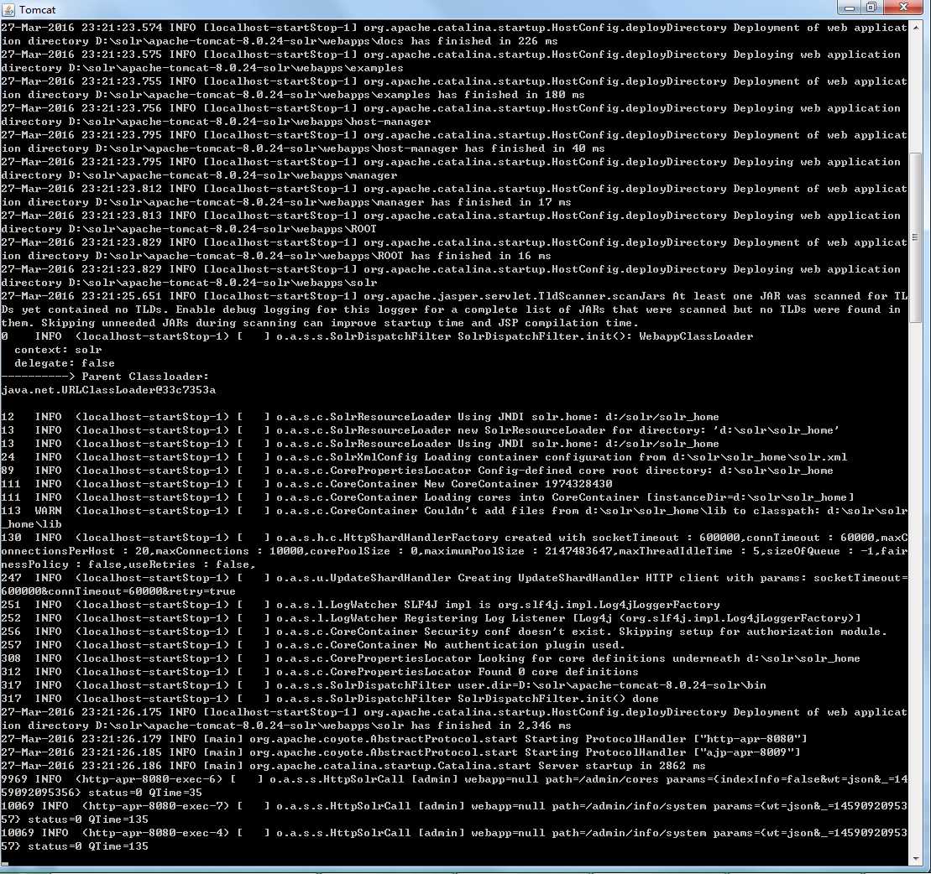Screen dimensions: 931x874
Task: Click the 'SolrDispatchFilter.init(): WebappClassLoader' line
Action: 377,336
